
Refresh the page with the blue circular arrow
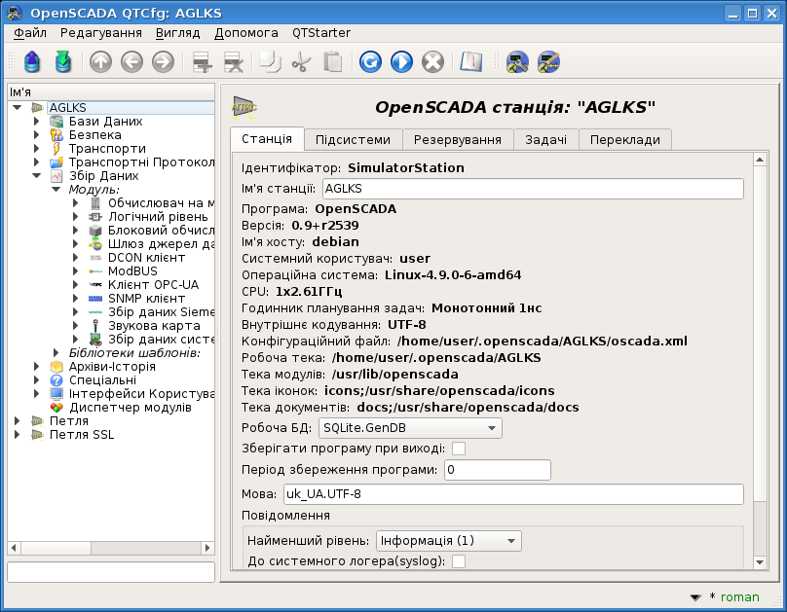tap(370, 62)
